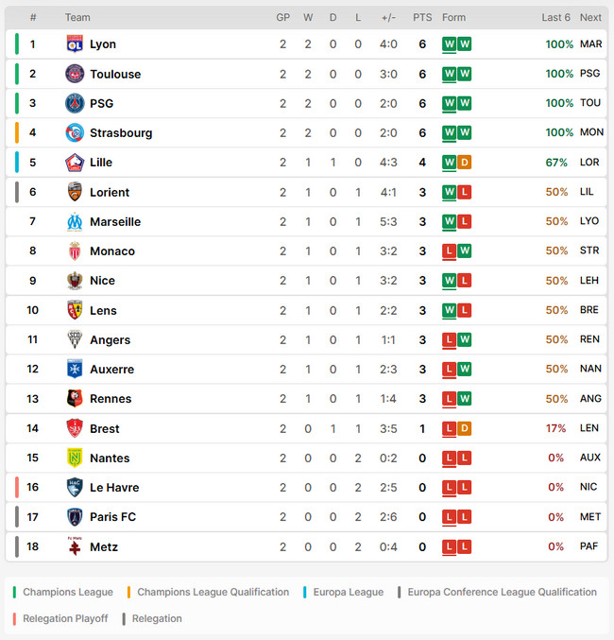Screen dimensions: 614x640
Task: Click Brest's first red L form badge
Action: point(450,428)
